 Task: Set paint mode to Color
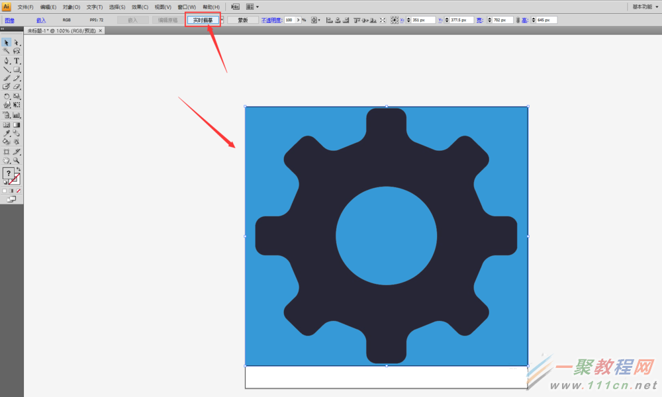(5, 191)
